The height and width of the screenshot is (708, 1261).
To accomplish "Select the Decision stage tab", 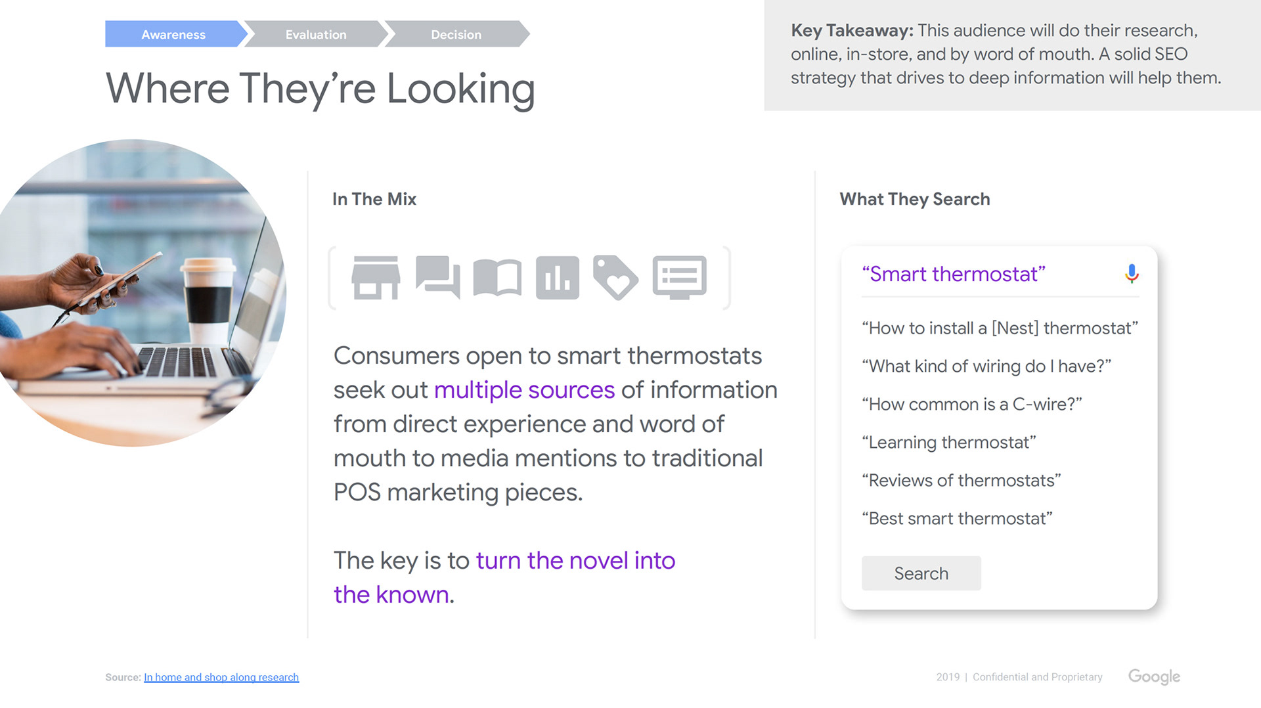I will click(x=456, y=34).
